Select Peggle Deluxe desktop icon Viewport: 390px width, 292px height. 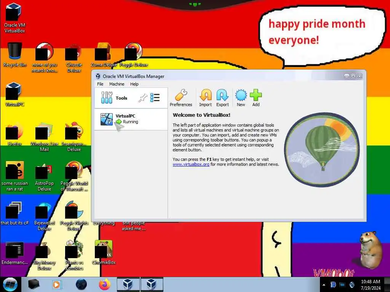(x=134, y=55)
